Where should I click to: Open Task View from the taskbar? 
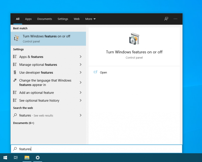tap(16, 158)
